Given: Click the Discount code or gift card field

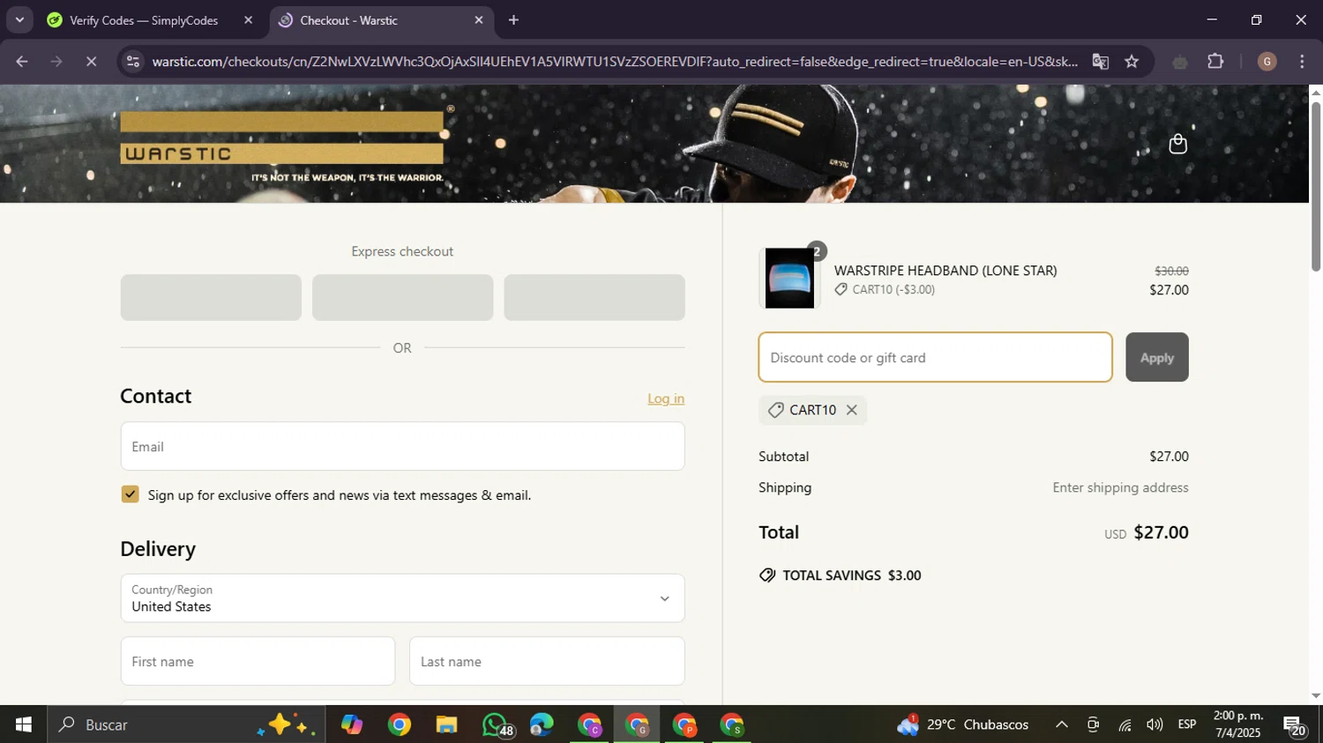Looking at the screenshot, I should click(x=935, y=357).
